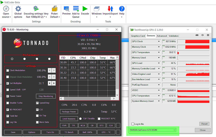Start encoding with green Encode arrow
Image resolution: width=216 pixels, height=137 pixels.
point(85,9)
